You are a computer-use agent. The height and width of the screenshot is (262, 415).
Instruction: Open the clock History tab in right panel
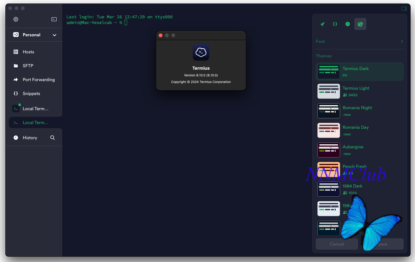coord(348,24)
